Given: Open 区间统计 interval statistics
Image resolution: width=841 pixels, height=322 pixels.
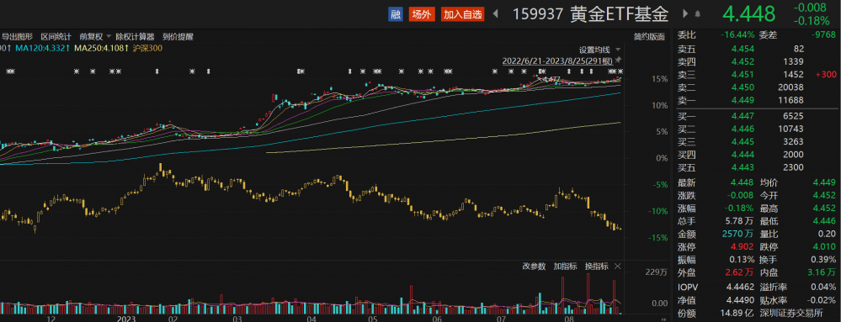Looking at the screenshot, I should coord(56,37).
